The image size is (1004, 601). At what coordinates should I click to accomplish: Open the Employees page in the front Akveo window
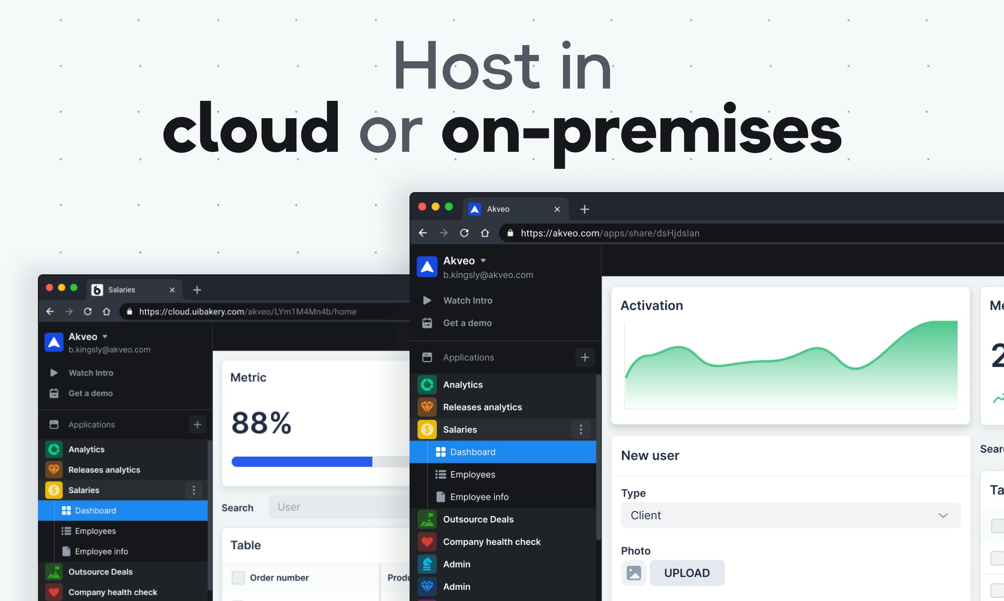pyautogui.click(x=503, y=474)
